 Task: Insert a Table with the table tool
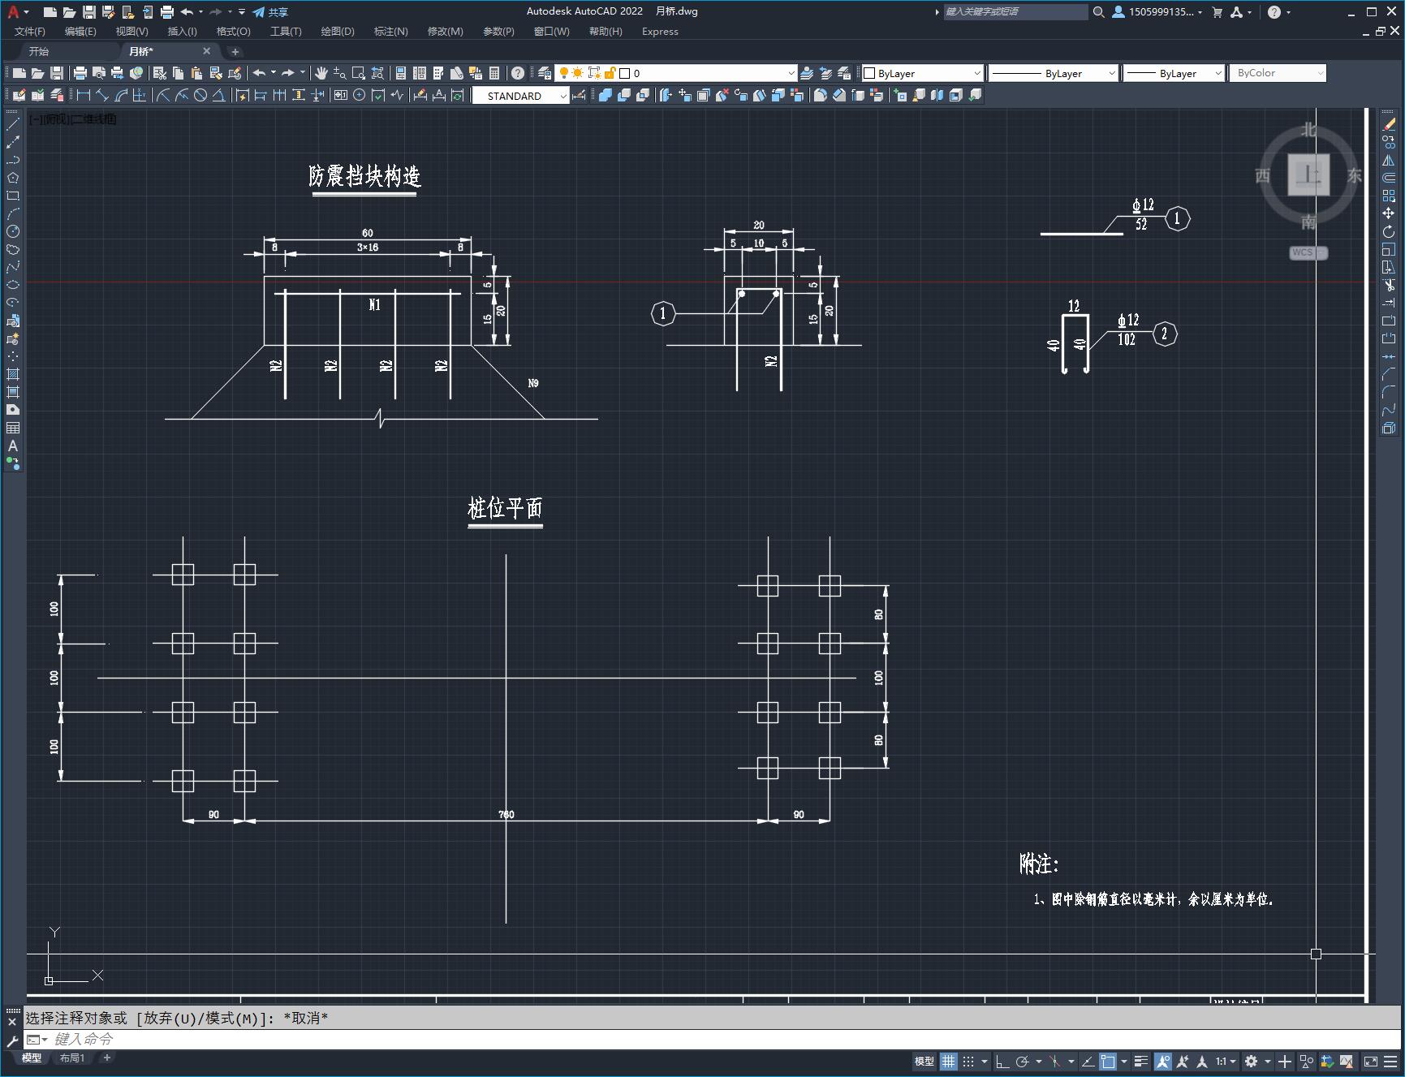(x=13, y=428)
